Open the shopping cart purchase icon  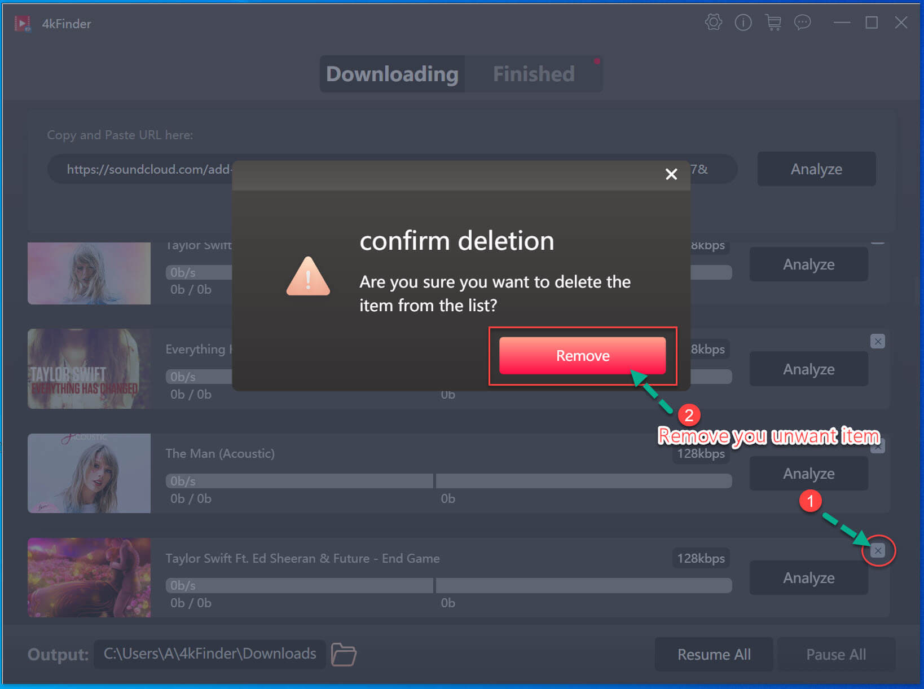click(x=773, y=23)
